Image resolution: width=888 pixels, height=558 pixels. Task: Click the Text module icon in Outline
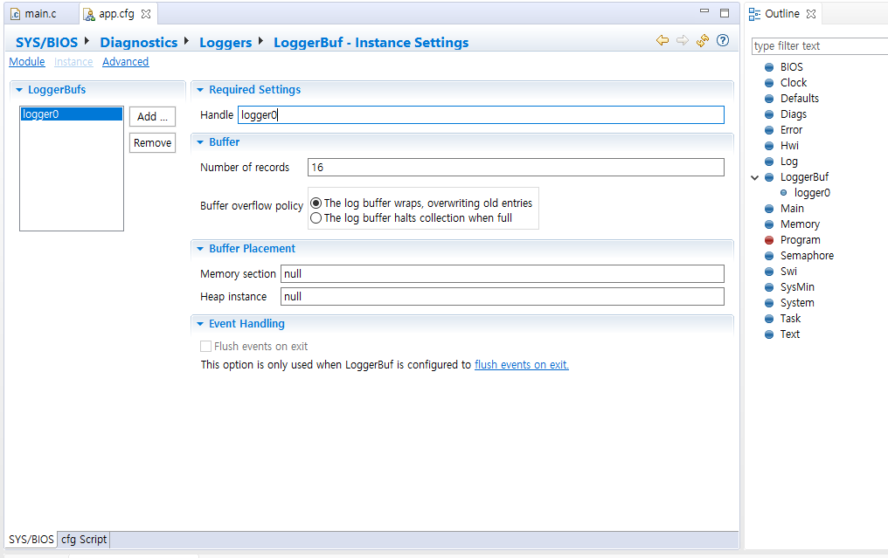pyautogui.click(x=769, y=334)
